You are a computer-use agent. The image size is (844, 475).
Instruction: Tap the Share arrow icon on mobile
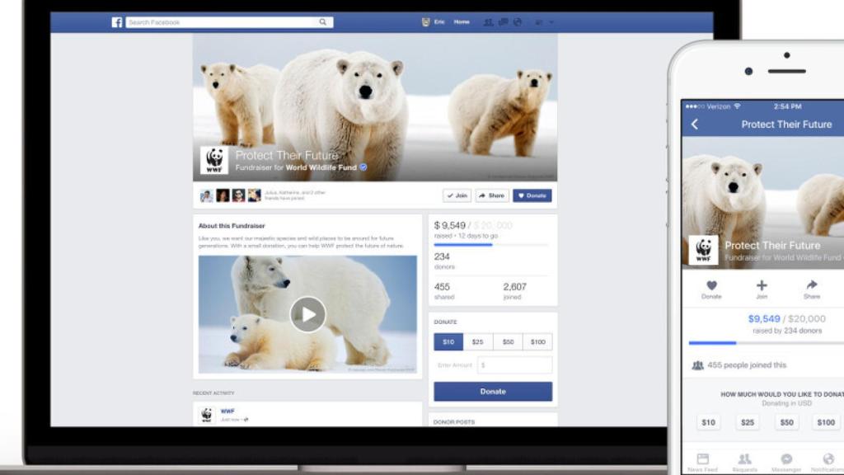[x=810, y=286]
